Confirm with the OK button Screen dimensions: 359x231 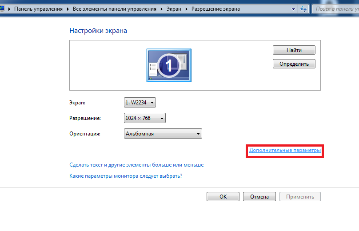coord(223,197)
